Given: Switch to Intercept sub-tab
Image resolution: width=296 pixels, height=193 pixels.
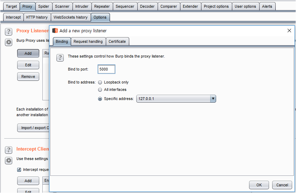Looking at the screenshot, I should (13, 17).
